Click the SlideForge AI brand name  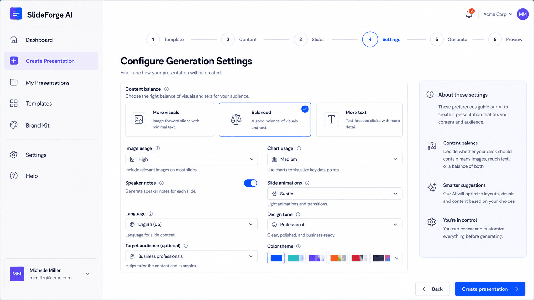(x=50, y=15)
